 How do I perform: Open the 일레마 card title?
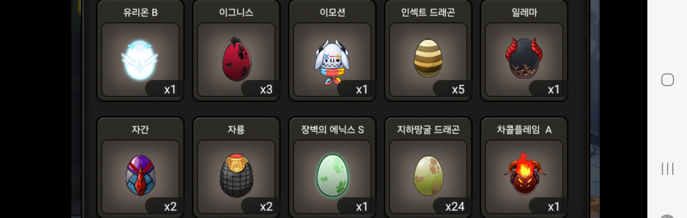(524, 12)
